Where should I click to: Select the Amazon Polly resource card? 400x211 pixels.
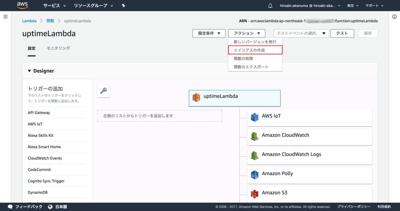[x=310, y=175]
